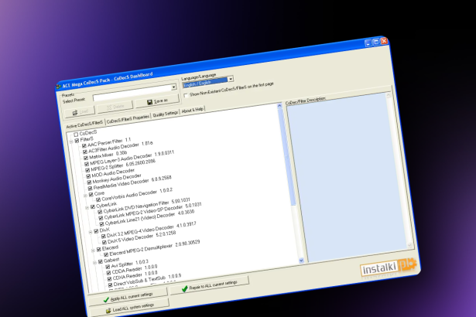Image resolution: width=476 pixels, height=317 pixels.
Task: Click the tree list scrollbar thumb
Action: [287, 157]
